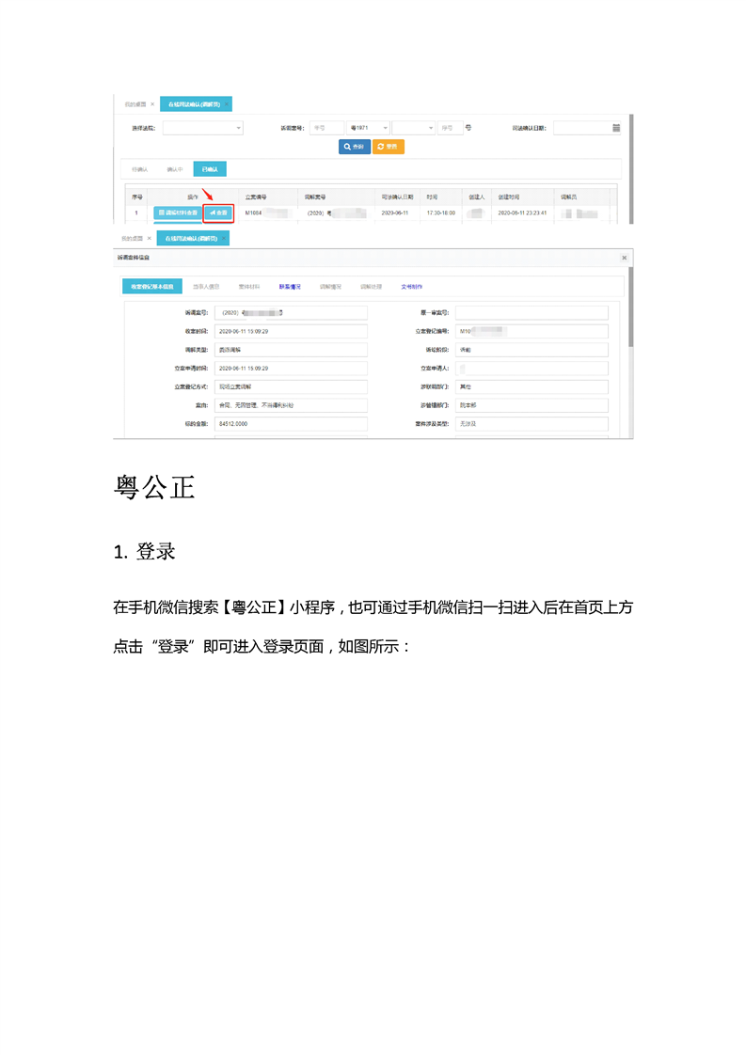Click the 涉管辖部门 field
Viewport: 746px width, 1055px height.
click(532, 405)
